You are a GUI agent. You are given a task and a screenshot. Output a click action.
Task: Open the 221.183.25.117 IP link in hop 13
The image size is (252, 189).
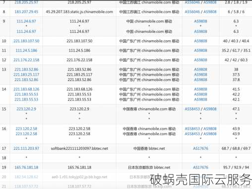click(x=26, y=75)
